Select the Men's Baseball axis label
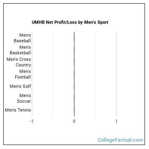 (23, 38)
